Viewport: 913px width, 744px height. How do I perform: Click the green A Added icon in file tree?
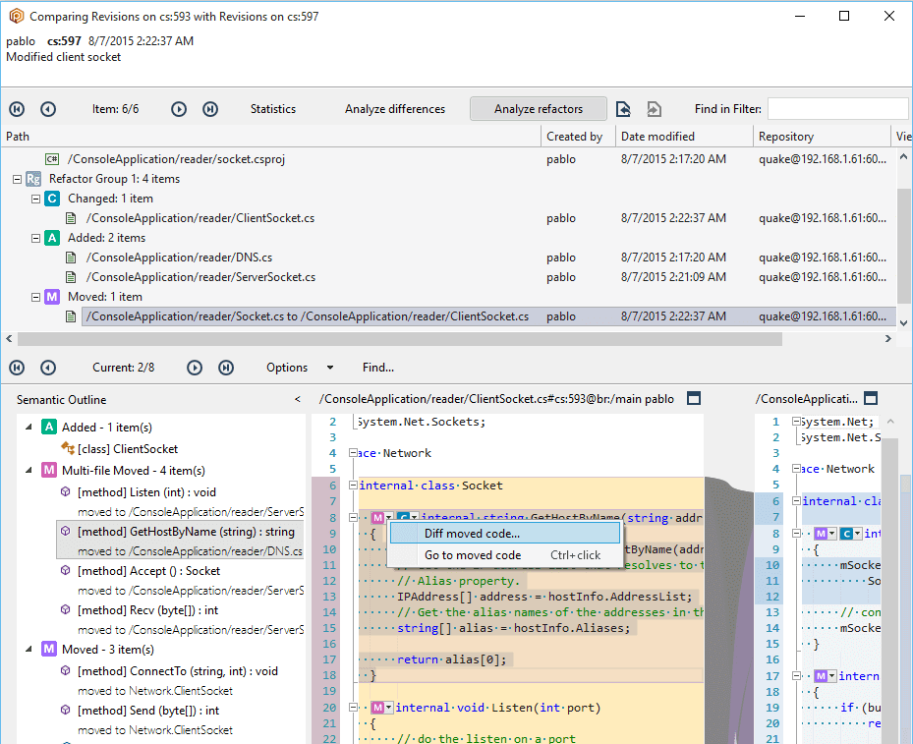[x=52, y=238]
